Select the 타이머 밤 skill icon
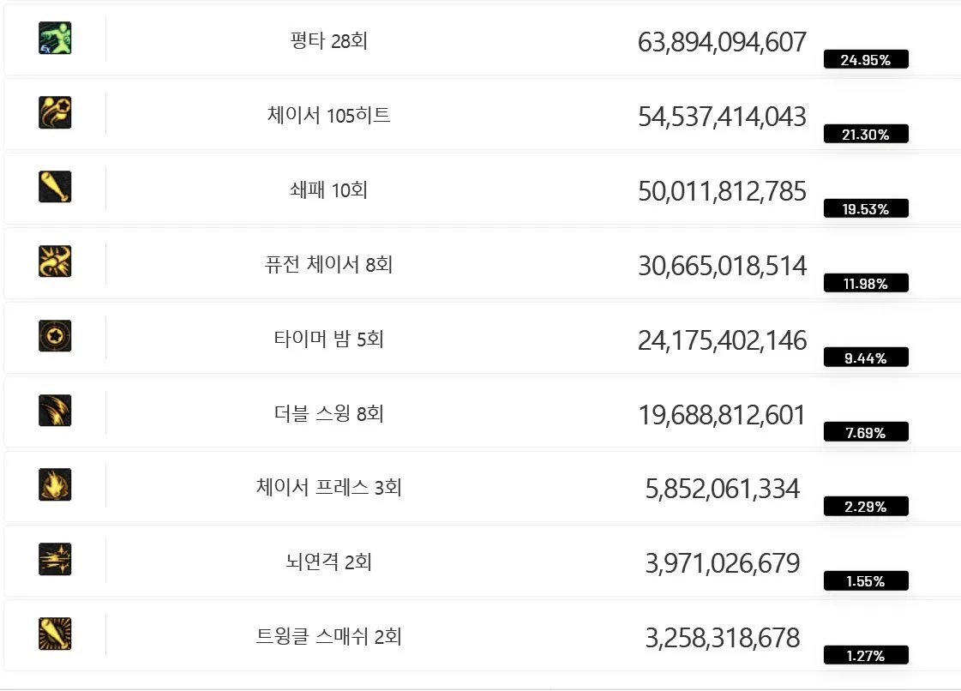This screenshot has width=961, height=691. pos(55,336)
